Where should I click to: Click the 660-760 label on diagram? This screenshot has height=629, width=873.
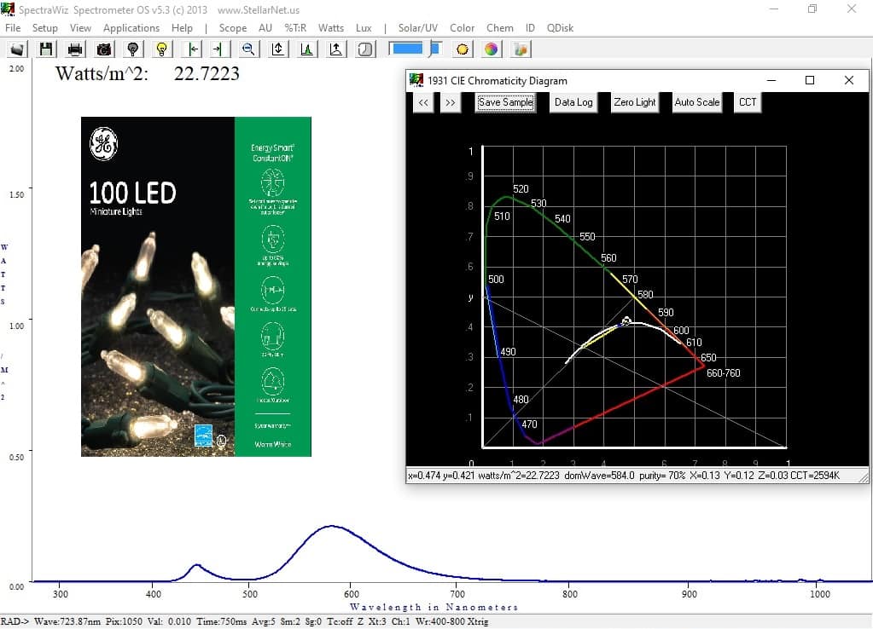coord(723,373)
